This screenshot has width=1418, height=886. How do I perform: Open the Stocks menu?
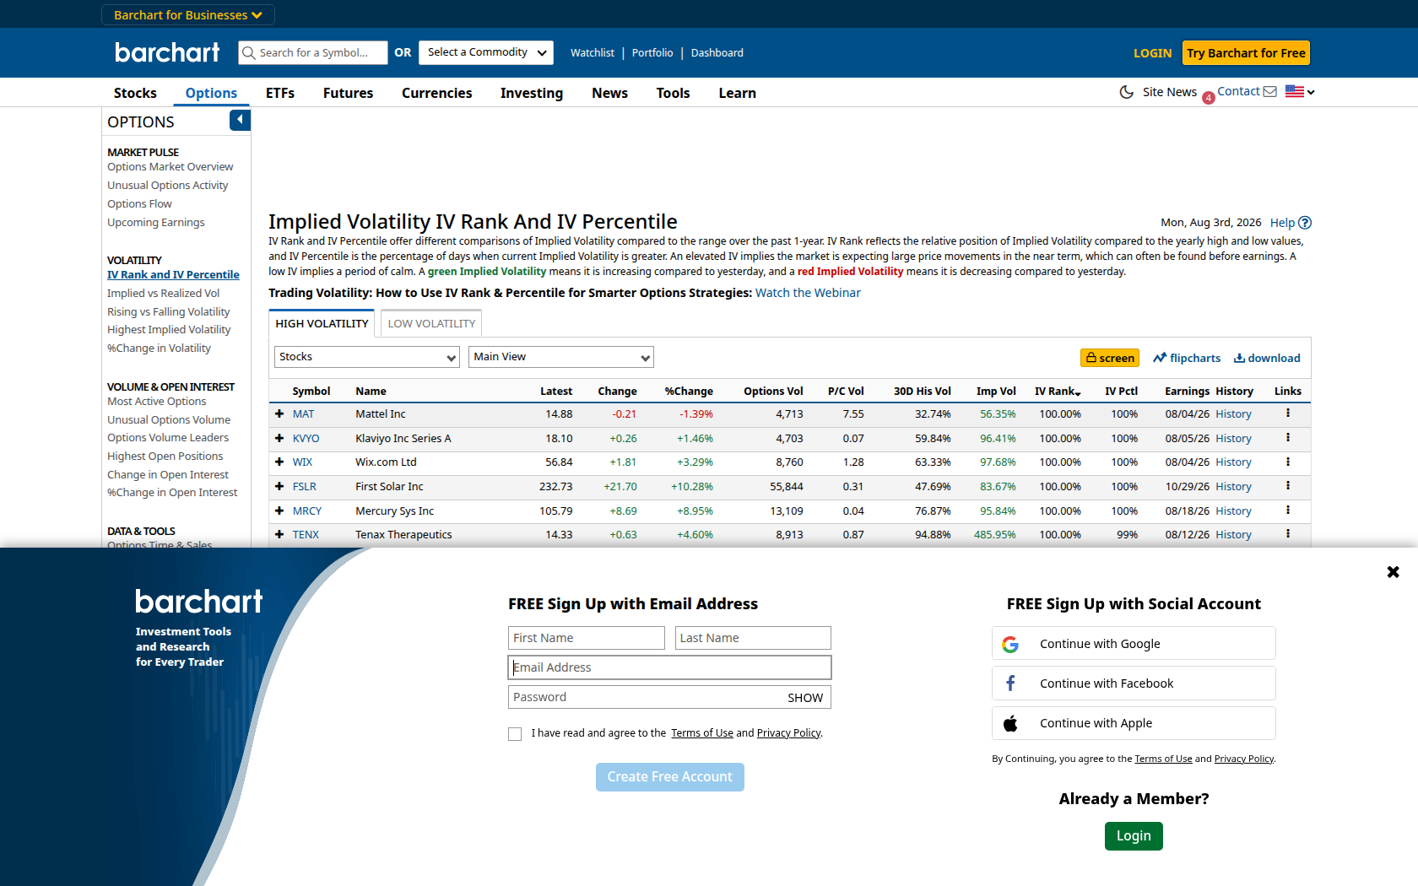pos(135,93)
